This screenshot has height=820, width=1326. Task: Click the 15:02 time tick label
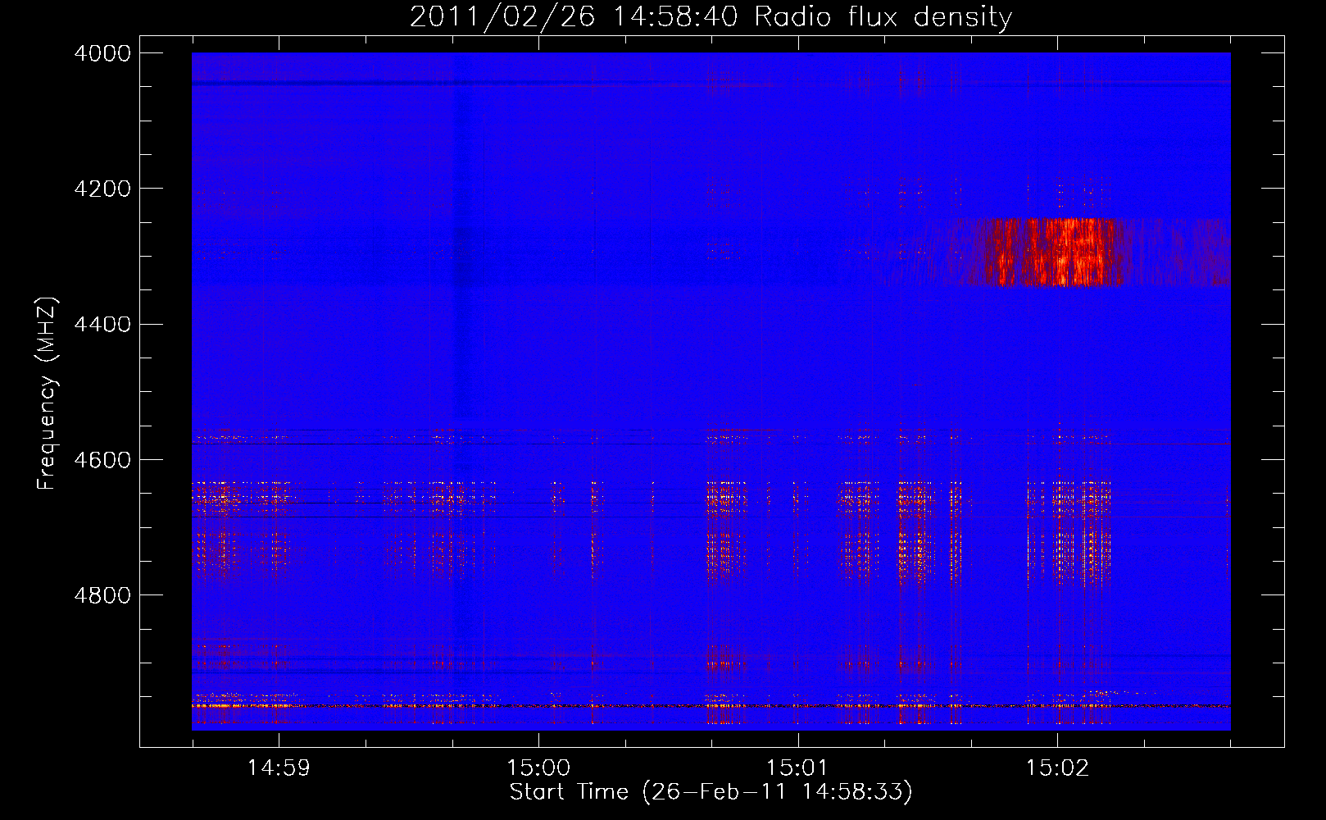(1057, 768)
